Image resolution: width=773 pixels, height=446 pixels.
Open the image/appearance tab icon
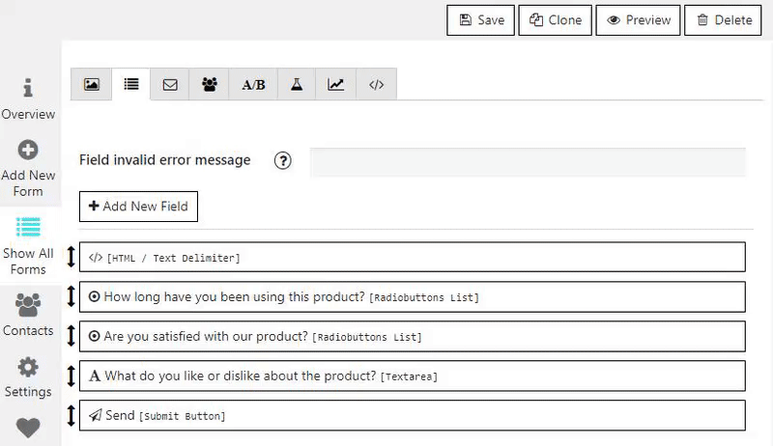[x=91, y=84]
